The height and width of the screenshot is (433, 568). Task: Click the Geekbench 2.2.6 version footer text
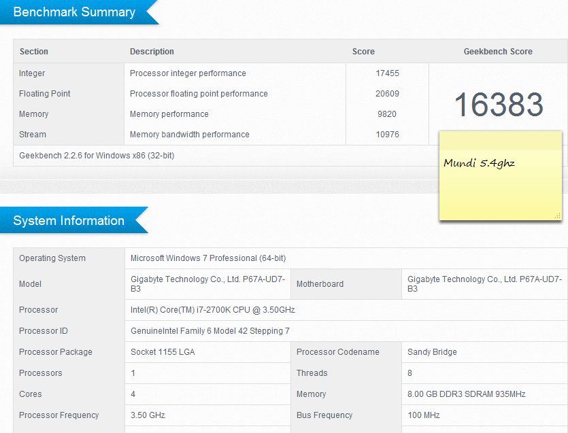coord(97,156)
